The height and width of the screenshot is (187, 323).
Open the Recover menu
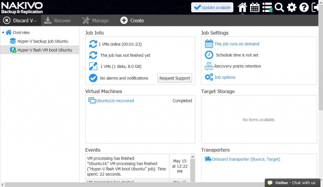point(58,21)
